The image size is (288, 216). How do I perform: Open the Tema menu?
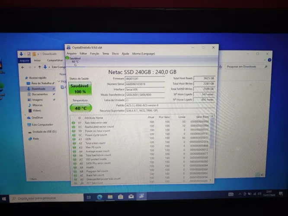point(106,54)
